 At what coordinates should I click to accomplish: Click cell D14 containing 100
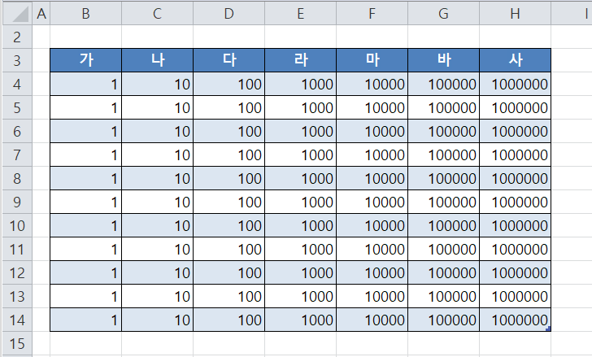[x=229, y=320]
